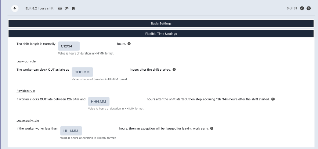Collapse the Flexible Time Settings section header

tap(161, 34)
